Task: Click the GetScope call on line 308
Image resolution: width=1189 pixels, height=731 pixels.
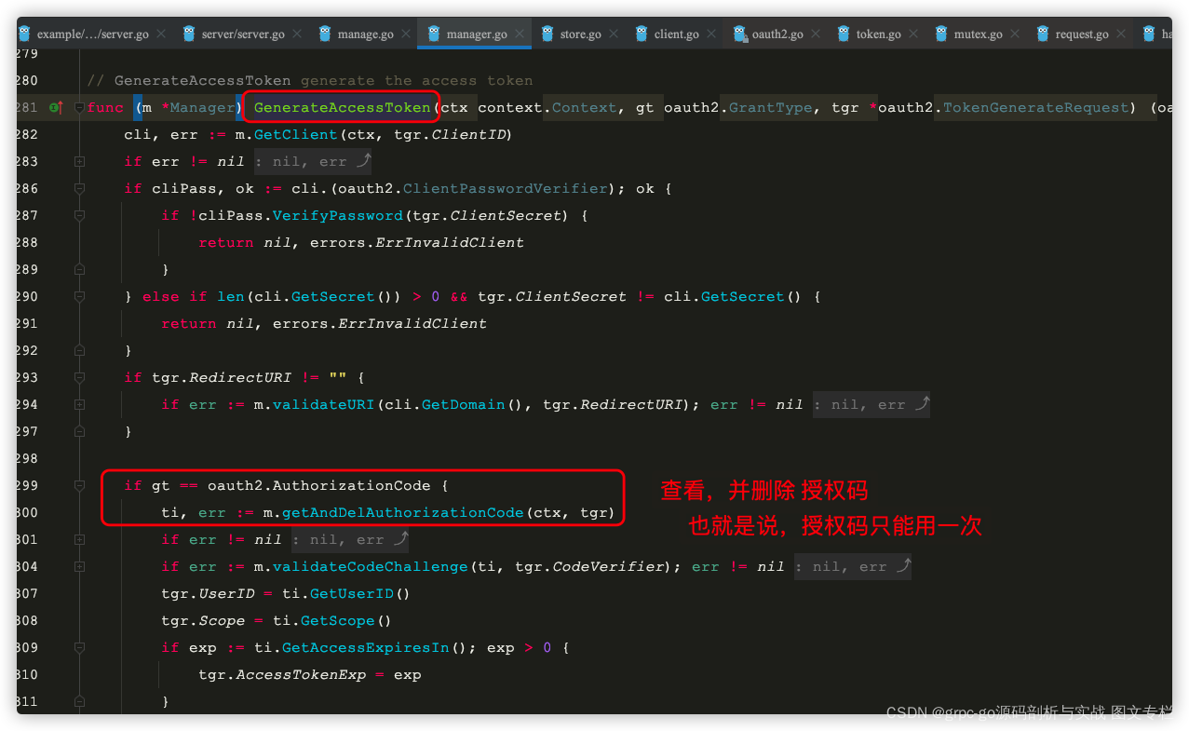Action: (x=338, y=621)
